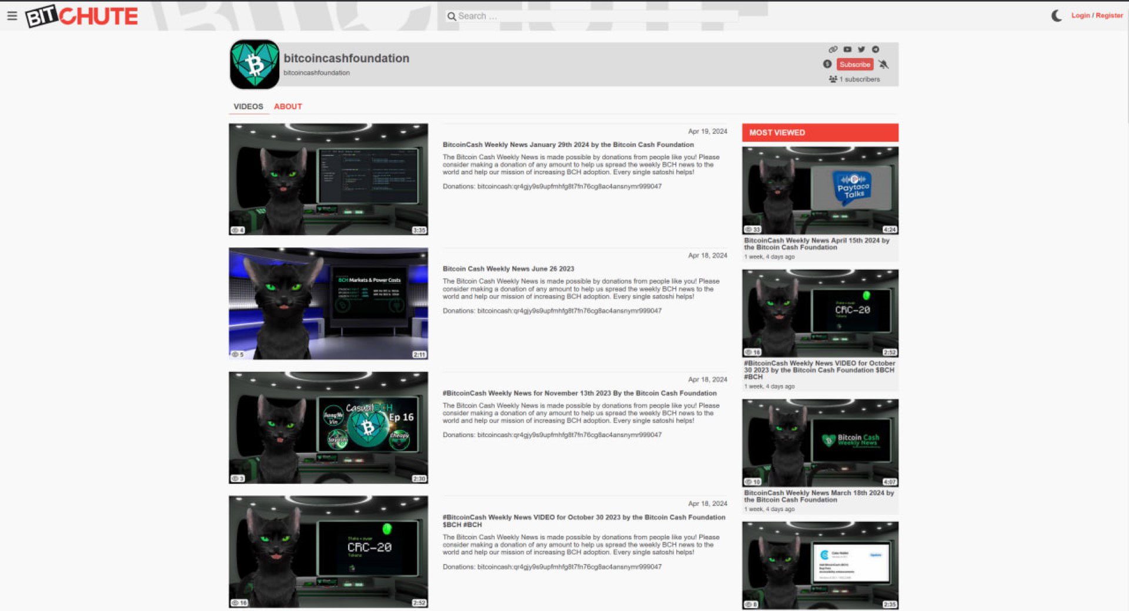This screenshot has width=1129, height=611.
Task: Open October 30 2023 title in main list
Action: pos(584,521)
